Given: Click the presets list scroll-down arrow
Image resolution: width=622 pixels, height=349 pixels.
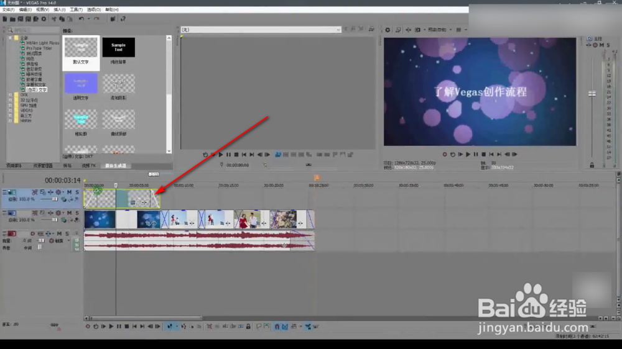Looking at the screenshot, I should 169,151.
